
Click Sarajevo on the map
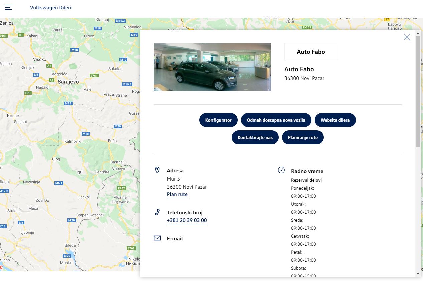[x=68, y=82]
